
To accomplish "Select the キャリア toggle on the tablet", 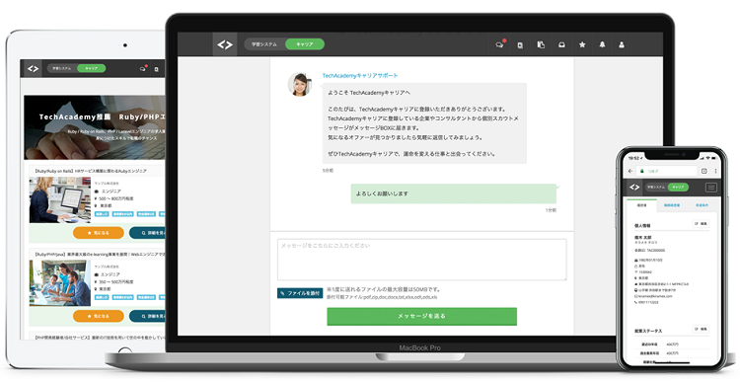I will tap(91, 68).
